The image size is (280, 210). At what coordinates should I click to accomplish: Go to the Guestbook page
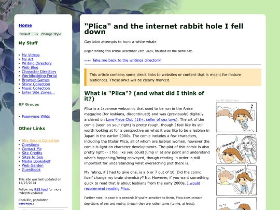click(x=31, y=170)
